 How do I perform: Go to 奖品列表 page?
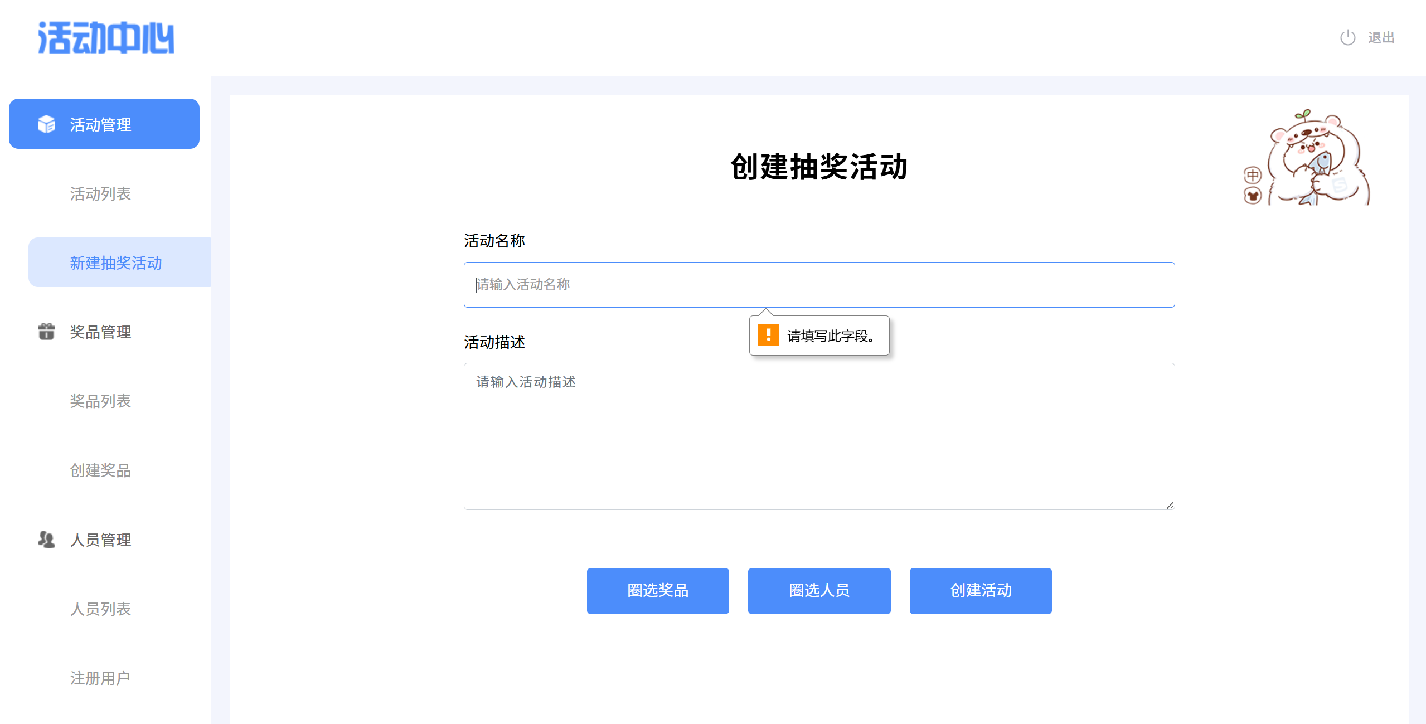pos(100,401)
